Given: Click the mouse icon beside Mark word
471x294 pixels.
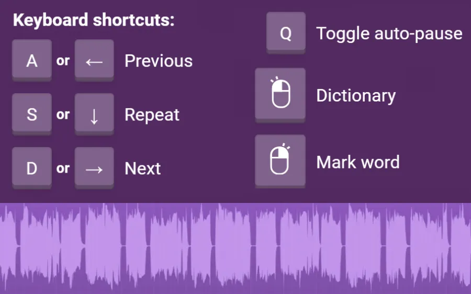Looking at the screenshot, I should (280, 161).
